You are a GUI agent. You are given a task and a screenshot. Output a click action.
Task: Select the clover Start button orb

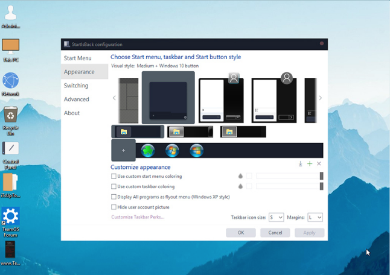tap(148, 151)
